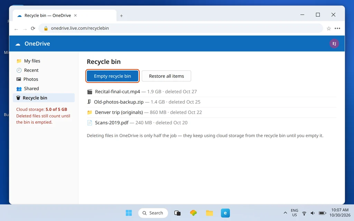Select Old-photos-backup.zip file name
354x221 pixels.
[x=119, y=102]
